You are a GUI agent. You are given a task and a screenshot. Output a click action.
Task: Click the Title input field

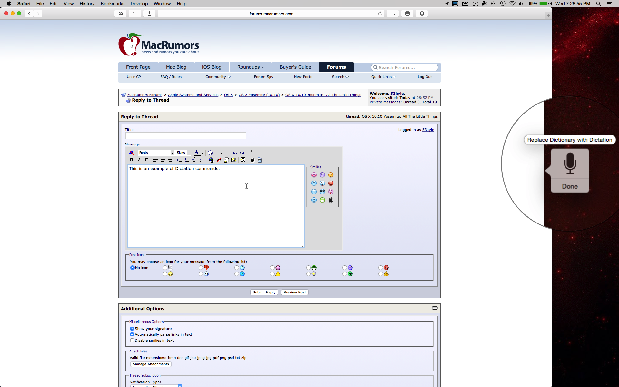click(x=185, y=136)
